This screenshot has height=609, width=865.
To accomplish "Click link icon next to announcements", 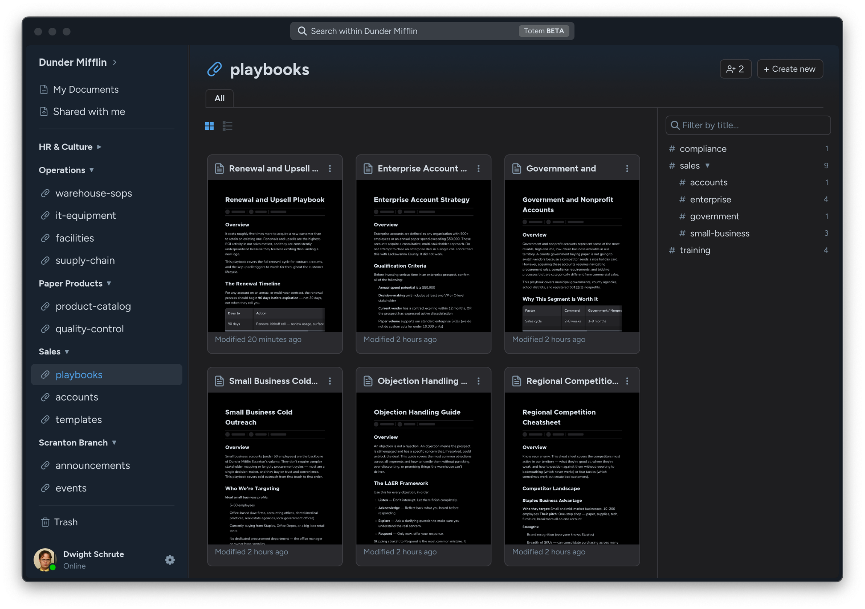I will [45, 466].
